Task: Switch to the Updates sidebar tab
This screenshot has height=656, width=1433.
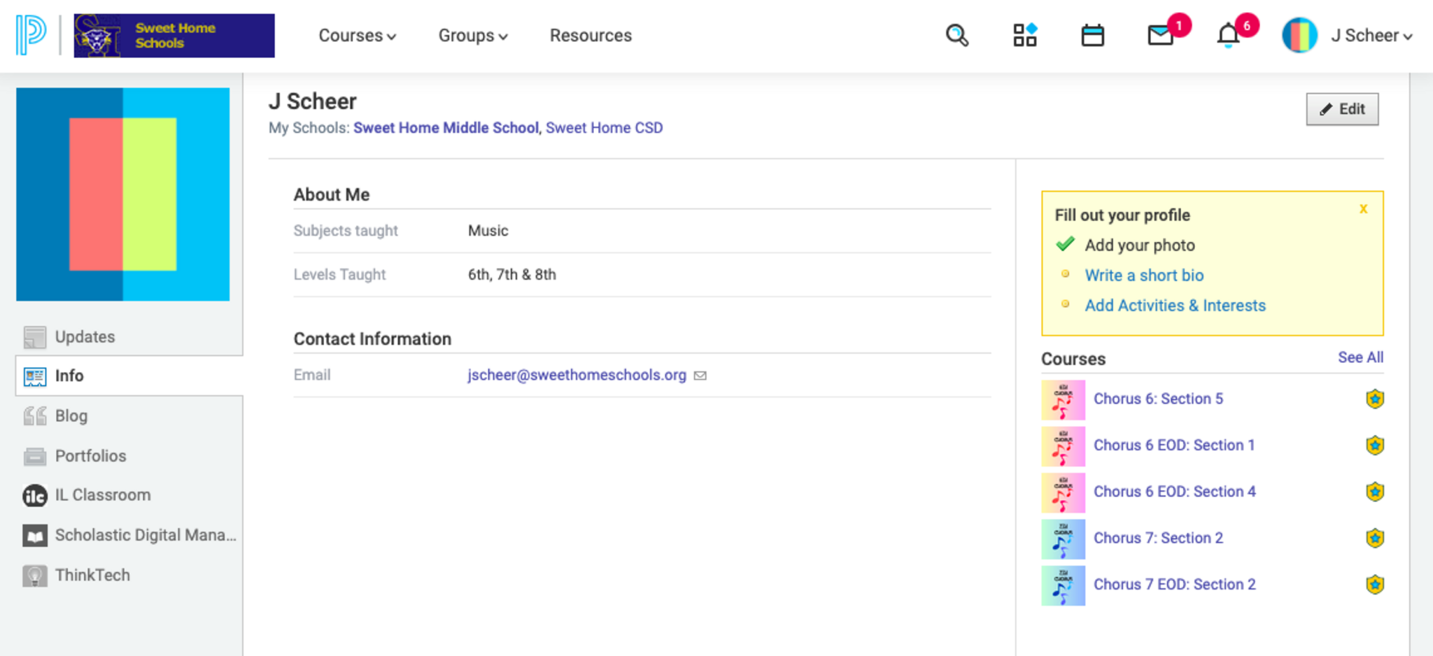Action: 85,336
